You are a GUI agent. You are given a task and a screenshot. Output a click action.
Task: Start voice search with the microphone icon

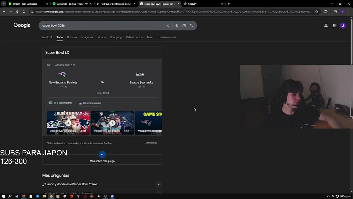click(177, 25)
